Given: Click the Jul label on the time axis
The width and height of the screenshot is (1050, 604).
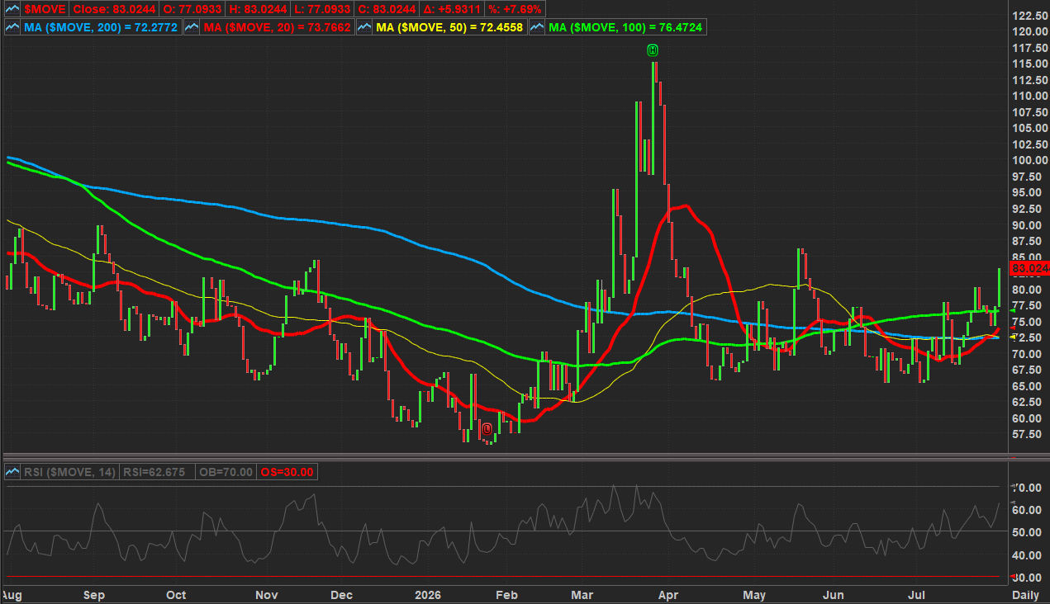Looking at the screenshot, I should [915, 595].
